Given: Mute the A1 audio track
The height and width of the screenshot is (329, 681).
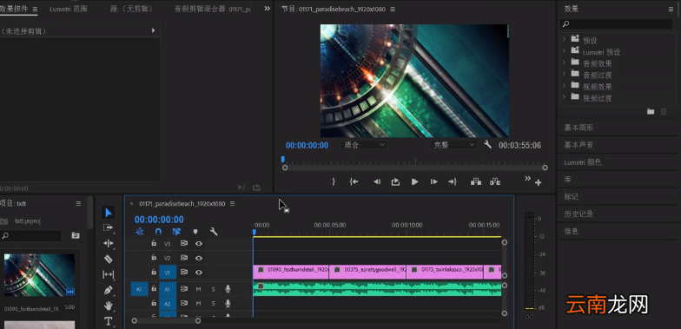Looking at the screenshot, I should point(198,289).
